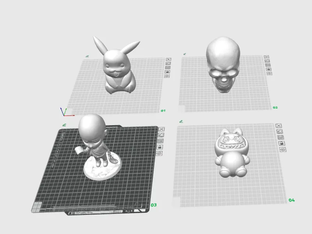Toggle the lock on plate 04
This screenshot has height=234, width=312.
pos(282,143)
